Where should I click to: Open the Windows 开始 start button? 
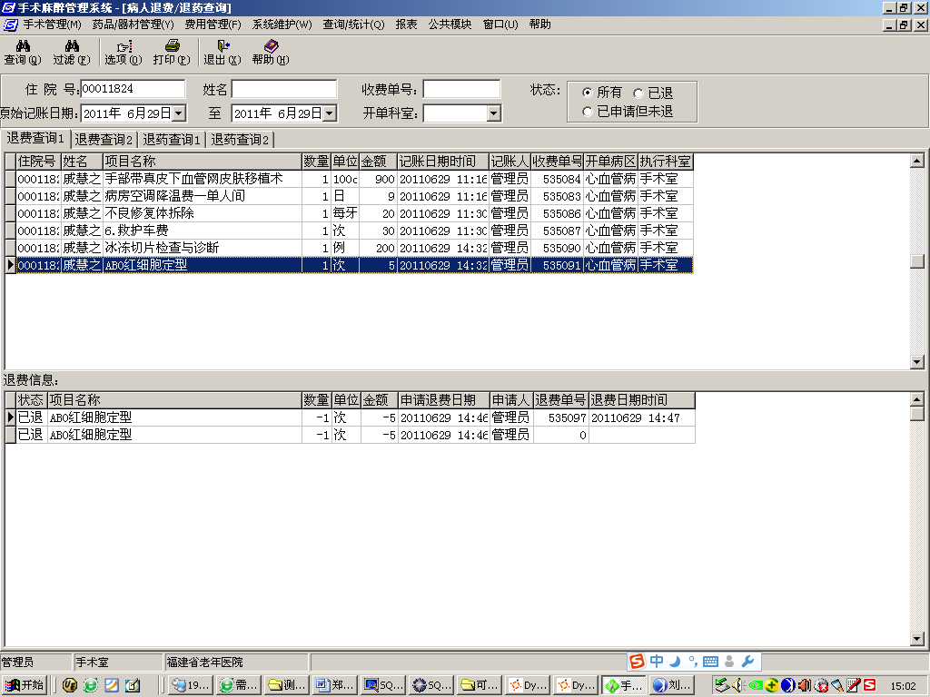[x=25, y=685]
